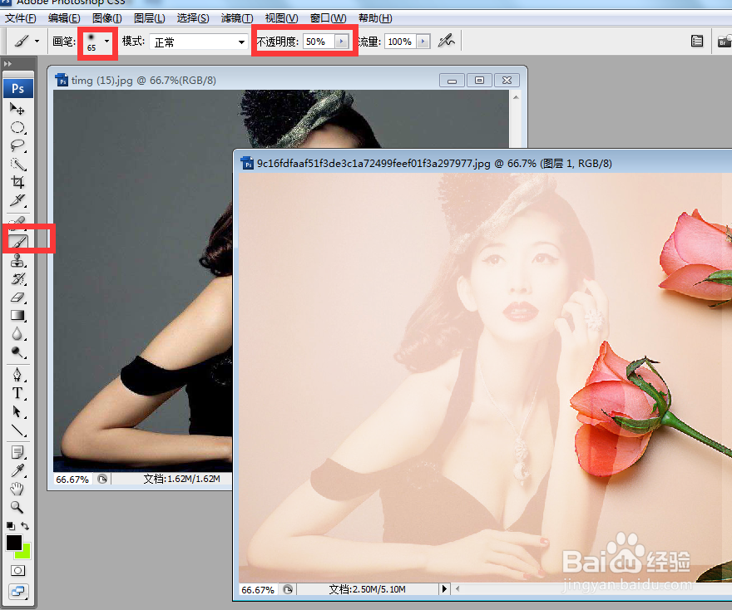
Task: Toggle Quick Mask mode
Action: point(17,570)
